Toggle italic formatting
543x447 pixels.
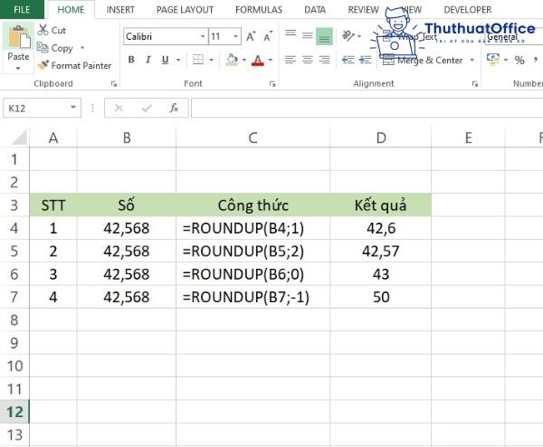pos(148,60)
